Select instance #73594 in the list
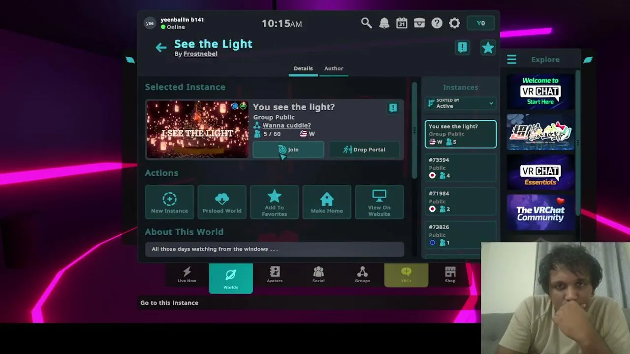Viewport: 630px width, 354px height. pos(461,168)
